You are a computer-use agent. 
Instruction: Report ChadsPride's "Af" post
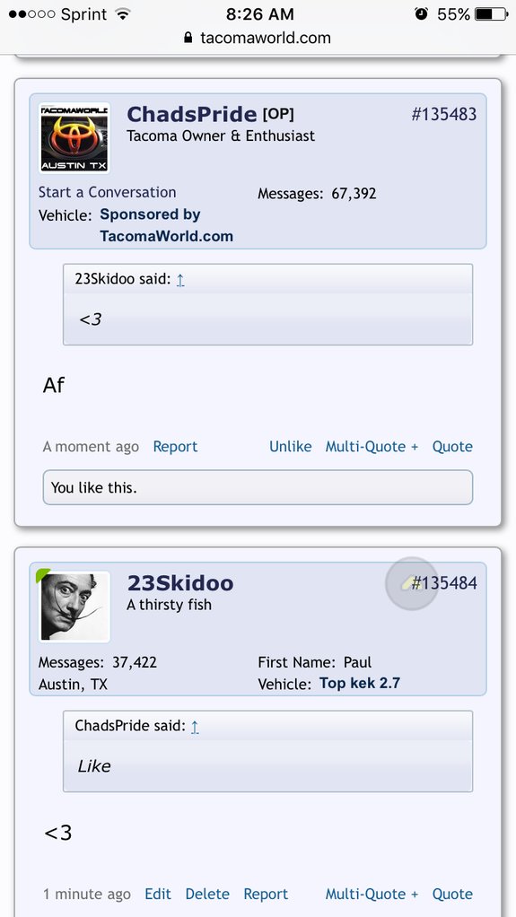point(176,447)
